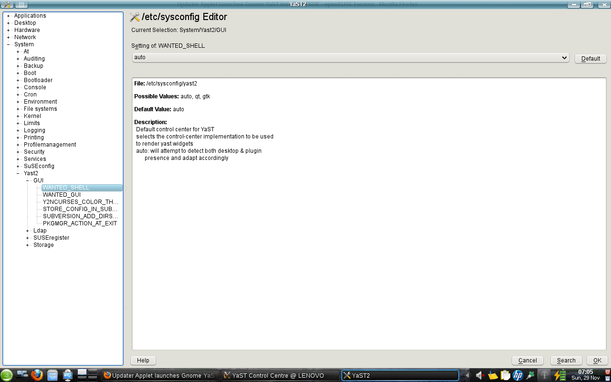Select the highlighted WANTED_SHELL tree entry
The image size is (611, 382).
click(82, 188)
